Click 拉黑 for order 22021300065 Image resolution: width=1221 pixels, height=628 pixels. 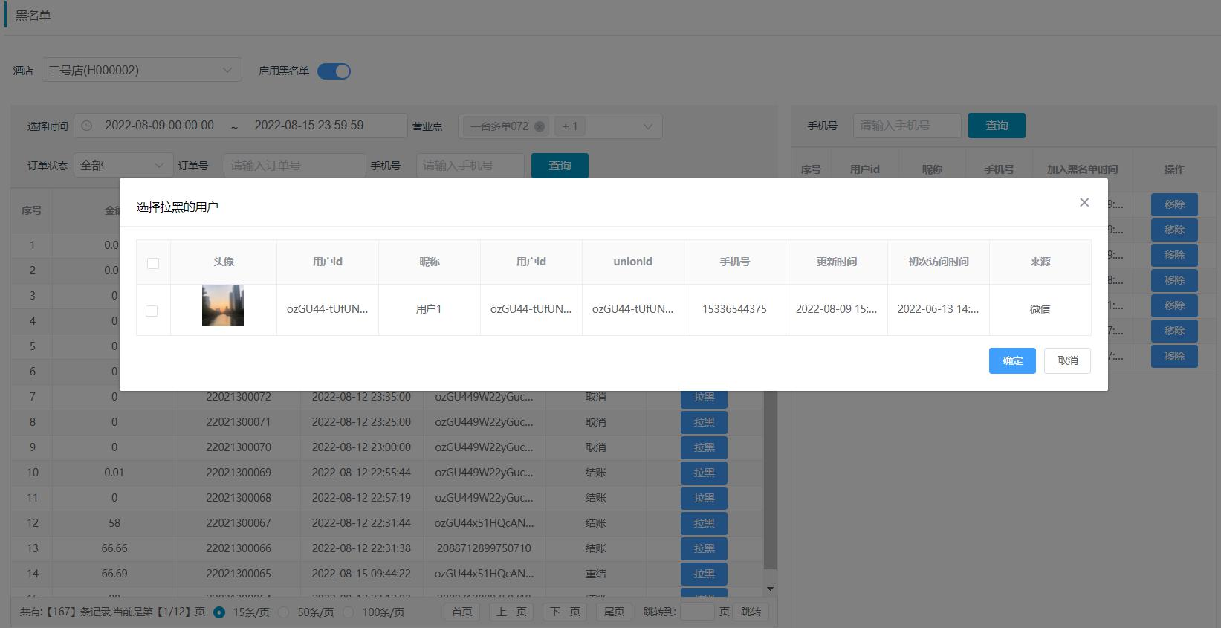704,574
